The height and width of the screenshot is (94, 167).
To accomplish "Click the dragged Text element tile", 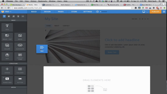I will click(42, 49).
